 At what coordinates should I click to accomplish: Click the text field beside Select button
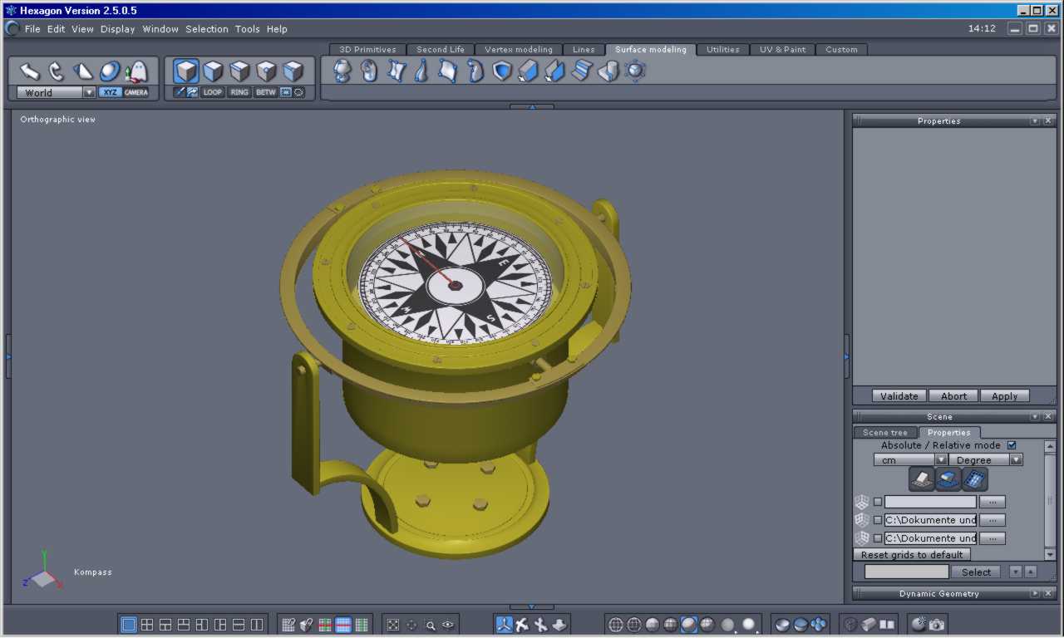click(906, 572)
